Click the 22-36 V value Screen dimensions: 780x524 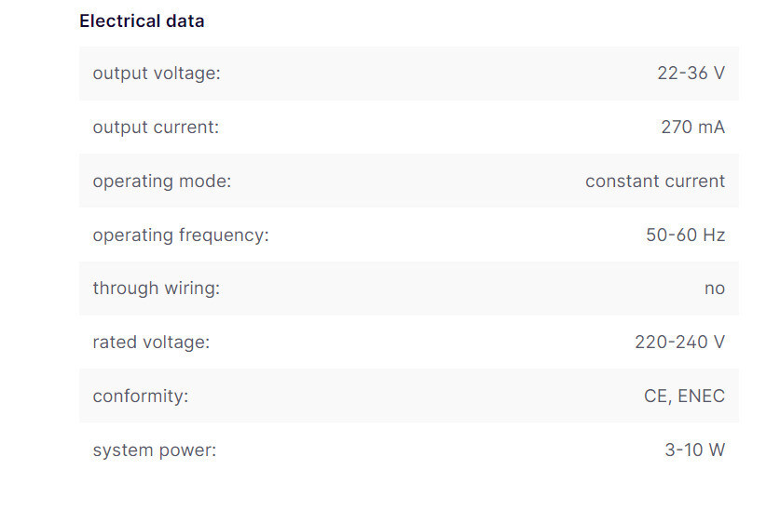click(x=691, y=73)
